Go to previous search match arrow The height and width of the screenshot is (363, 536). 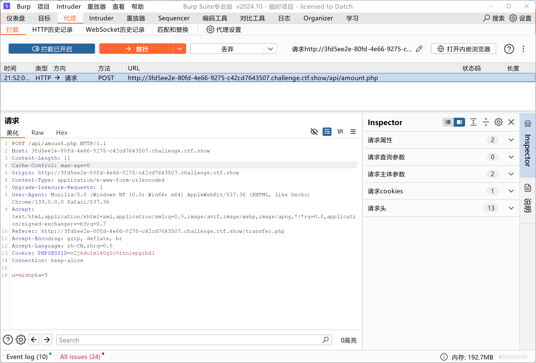[x=34, y=340]
